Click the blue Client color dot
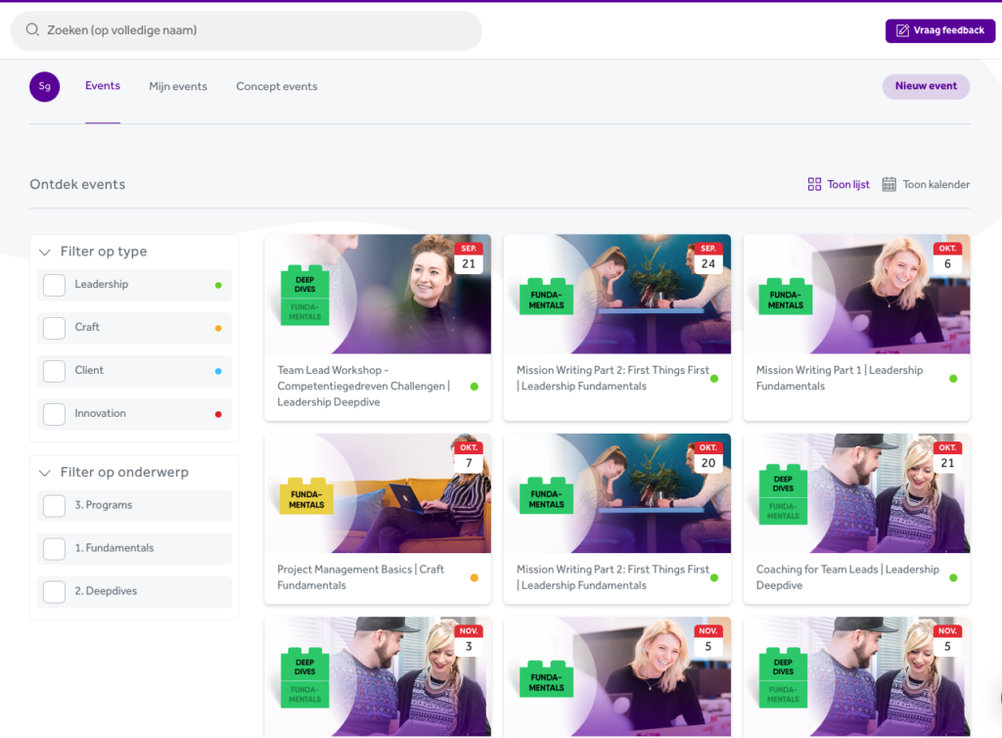This screenshot has height=738, width=1002. click(218, 371)
